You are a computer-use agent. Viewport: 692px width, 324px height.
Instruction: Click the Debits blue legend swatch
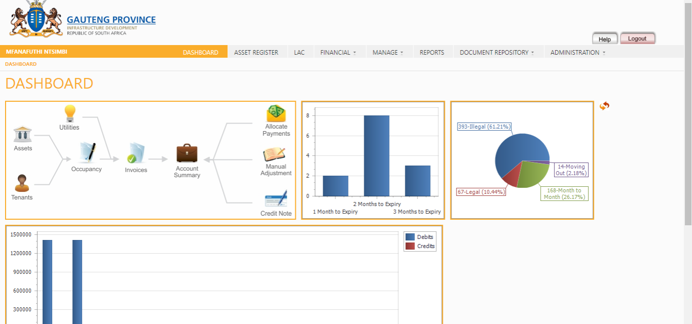point(410,237)
